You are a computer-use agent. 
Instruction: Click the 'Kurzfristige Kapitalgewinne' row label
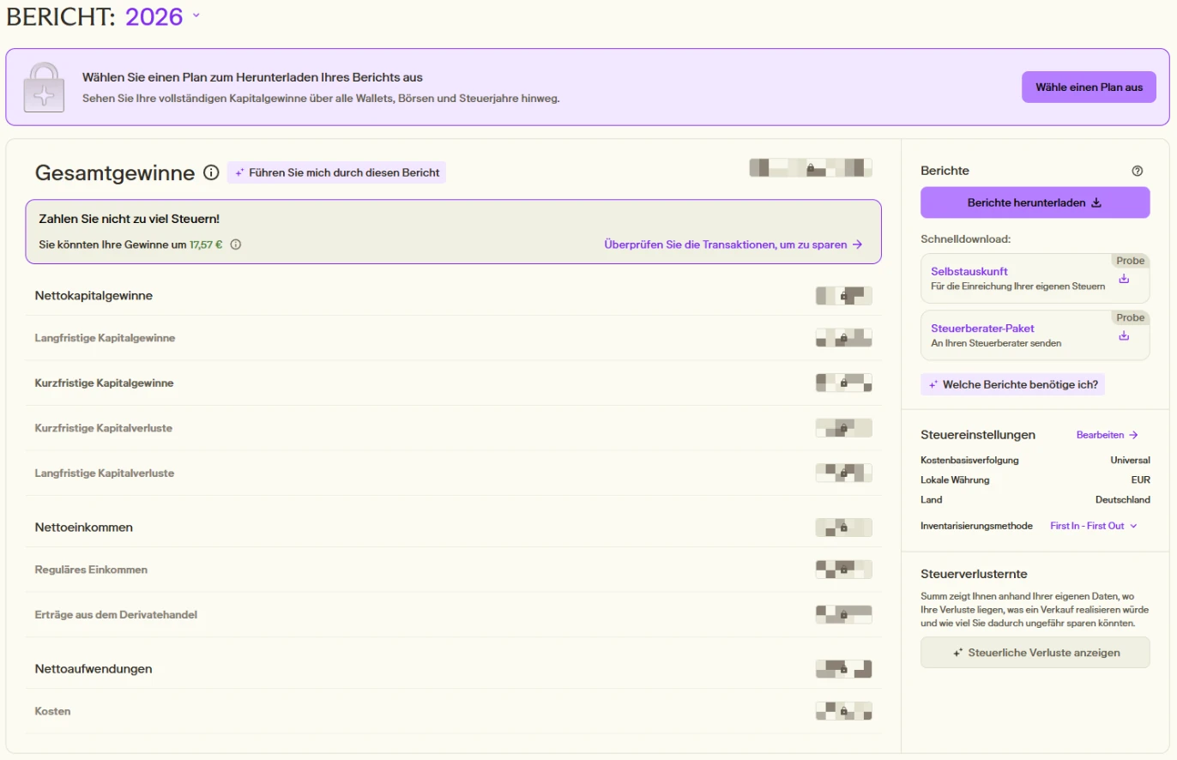coord(104,383)
